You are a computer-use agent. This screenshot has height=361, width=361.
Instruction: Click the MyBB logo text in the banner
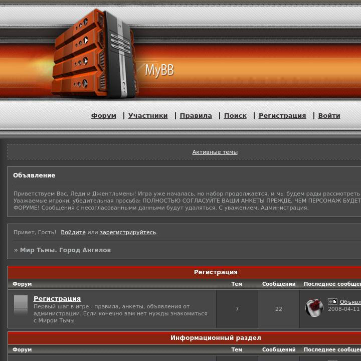click(159, 70)
